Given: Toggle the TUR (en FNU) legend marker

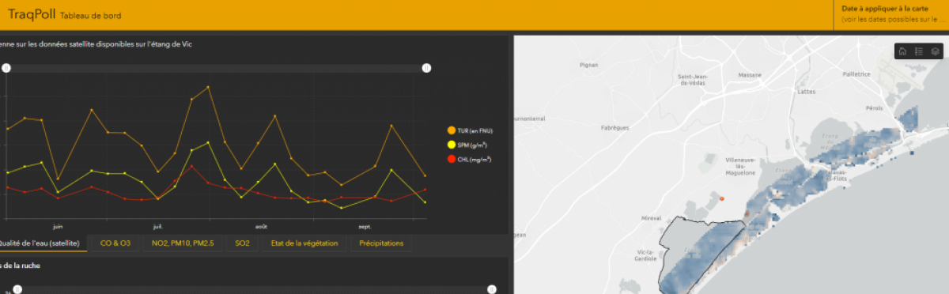Looking at the screenshot, I should coord(452,130).
